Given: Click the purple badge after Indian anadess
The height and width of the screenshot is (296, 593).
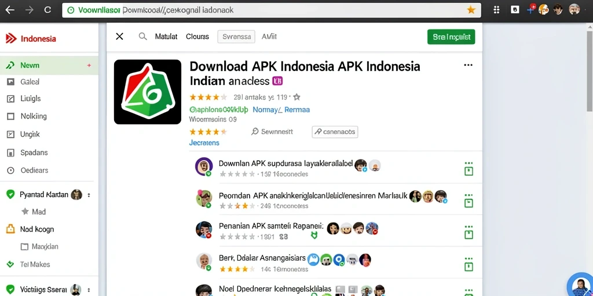Looking at the screenshot, I should point(277,81).
